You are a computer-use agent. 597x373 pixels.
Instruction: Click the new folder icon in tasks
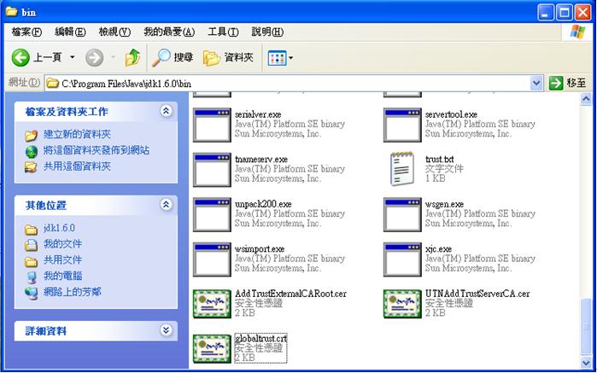pos(32,135)
